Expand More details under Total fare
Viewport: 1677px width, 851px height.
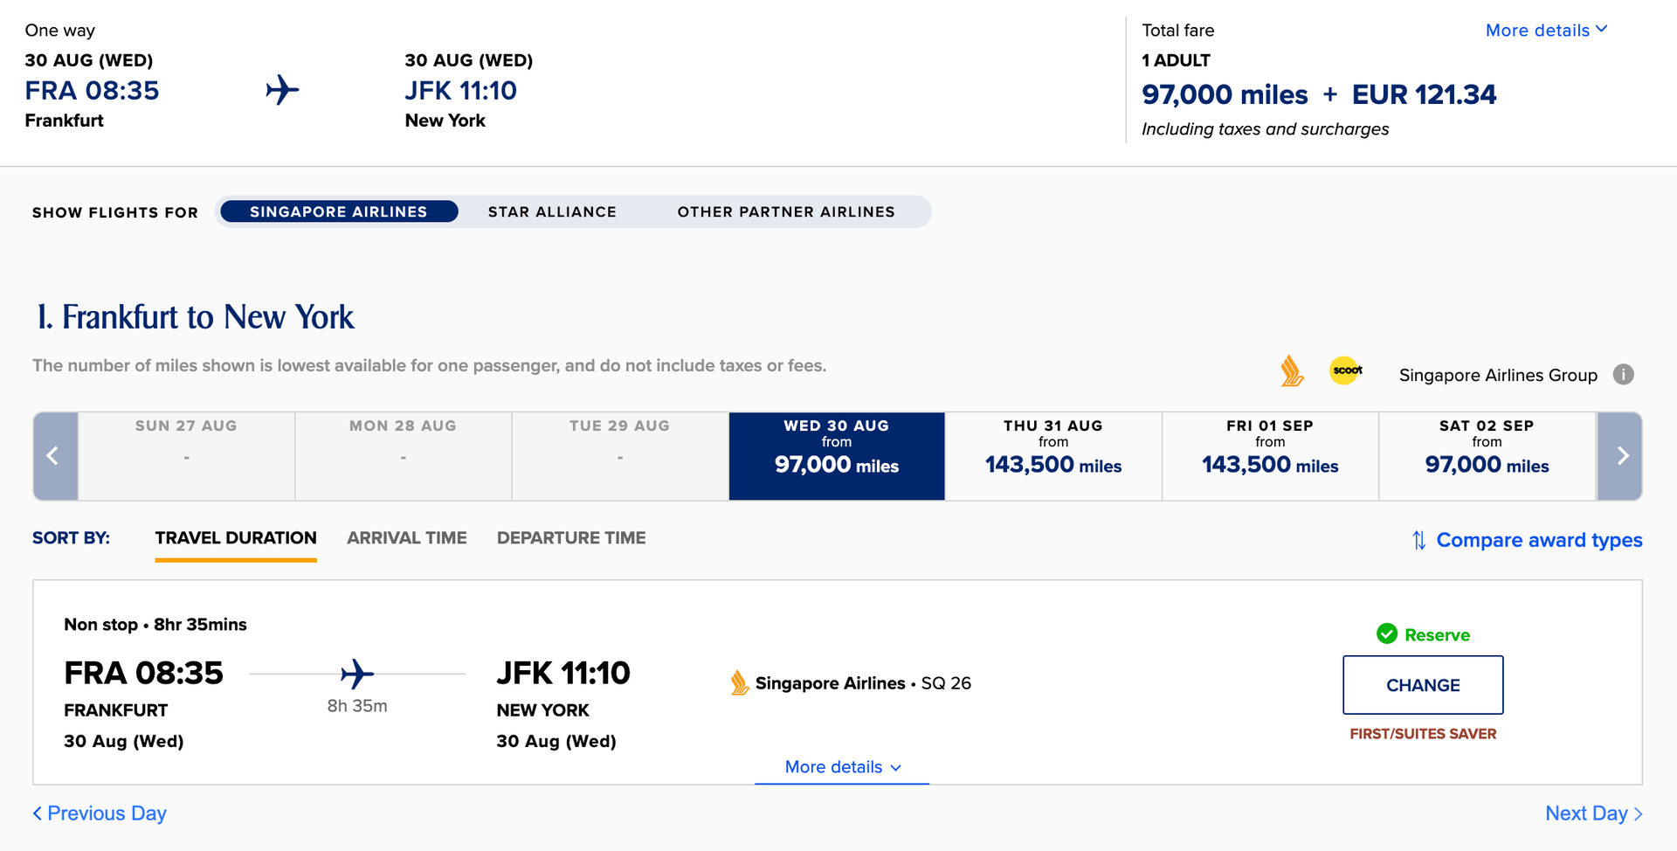(x=1546, y=29)
